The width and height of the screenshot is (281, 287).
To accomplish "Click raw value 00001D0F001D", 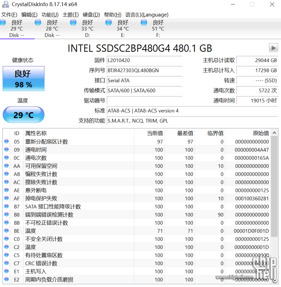I will (x=251, y=231).
